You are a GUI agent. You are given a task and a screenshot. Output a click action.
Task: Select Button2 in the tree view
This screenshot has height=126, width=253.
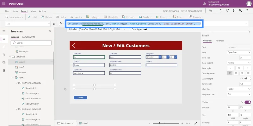click(x=22, y=72)
